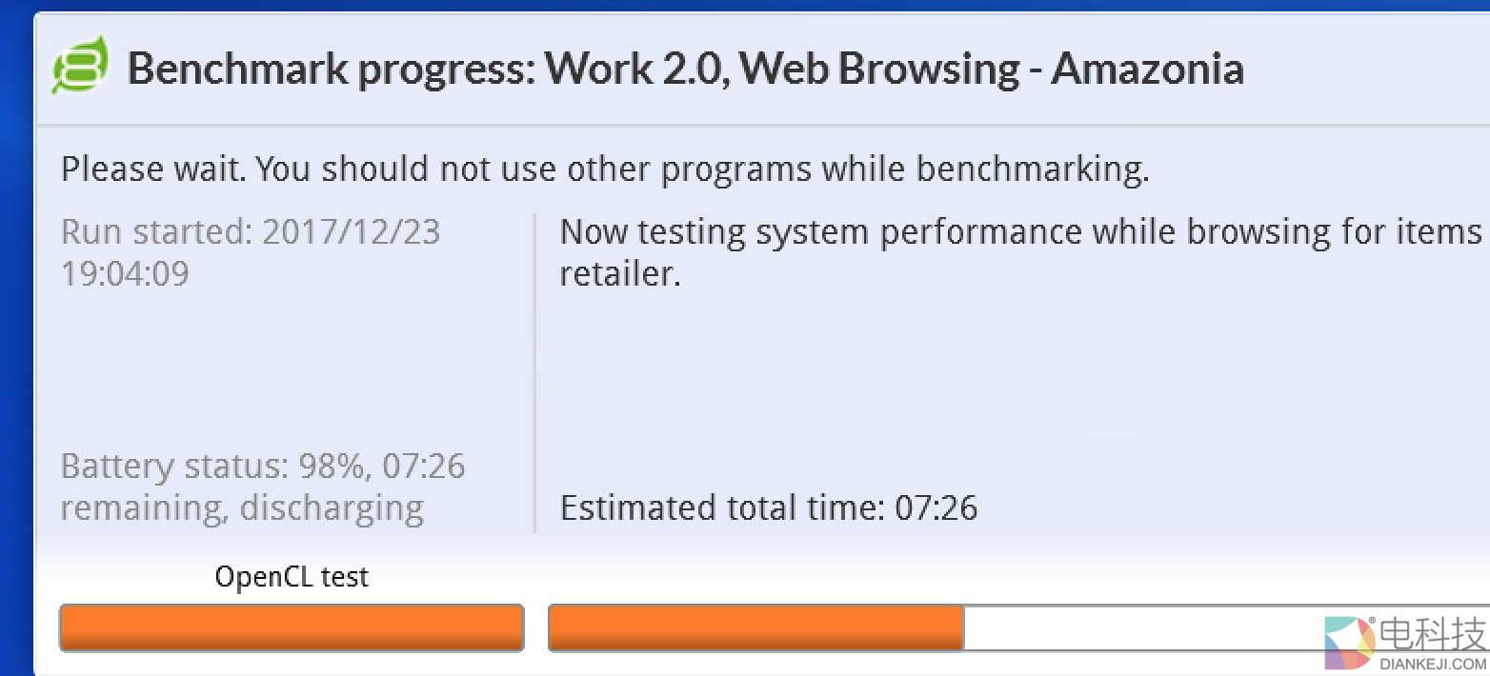Viewport: 1490px width, 676px height.
Task: Click the 19:04:09 start timestamp
Action: click(x=125, y=274)
